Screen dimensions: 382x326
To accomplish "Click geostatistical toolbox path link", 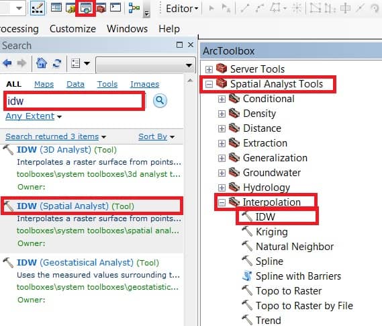I will click(x=97, y=287).
